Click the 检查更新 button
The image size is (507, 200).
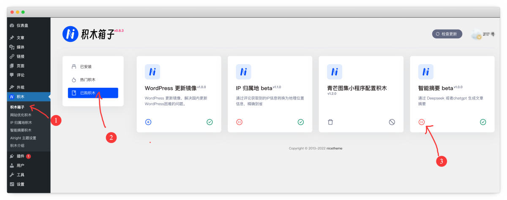(x=447, y=34)
